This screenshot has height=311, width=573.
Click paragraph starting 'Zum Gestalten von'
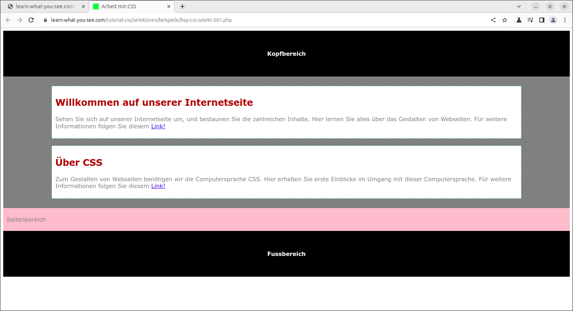click(x=283, y=182)
